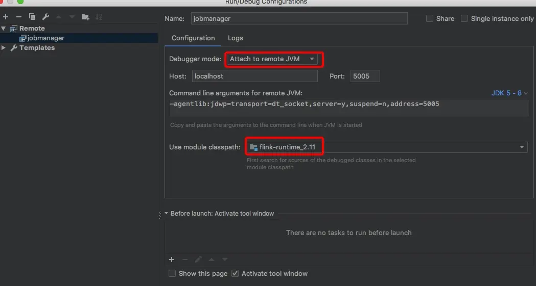The height and width of the screenshot is (286, 536).
Task: Click the 'First search for sources' hint text
Action: (x=331, y=164)
